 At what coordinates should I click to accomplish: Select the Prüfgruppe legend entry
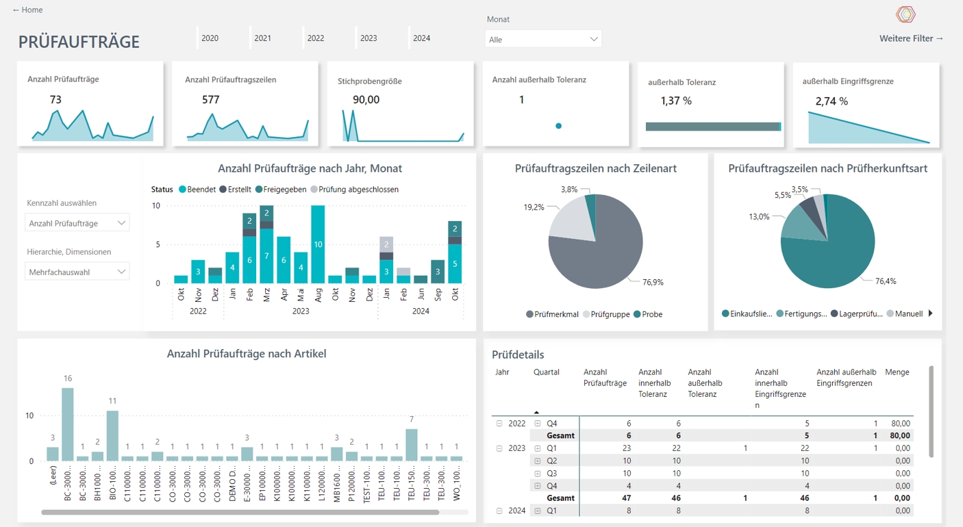606,314
